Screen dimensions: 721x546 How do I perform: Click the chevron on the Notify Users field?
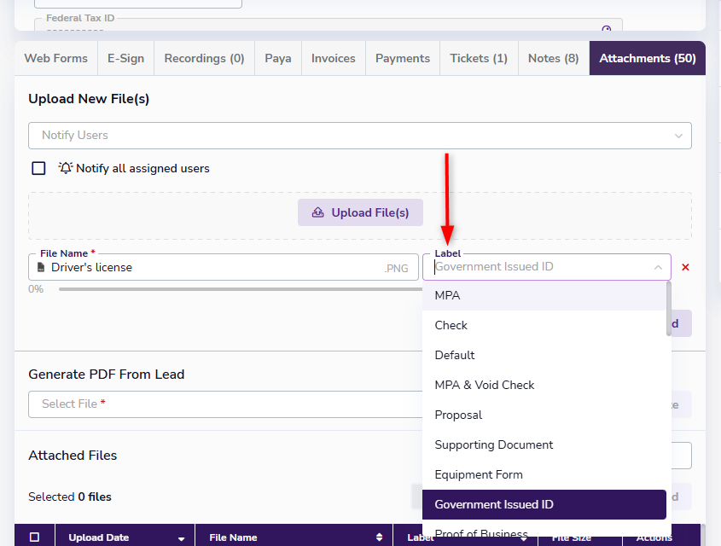pyautogui.click(x=678, y=136)
